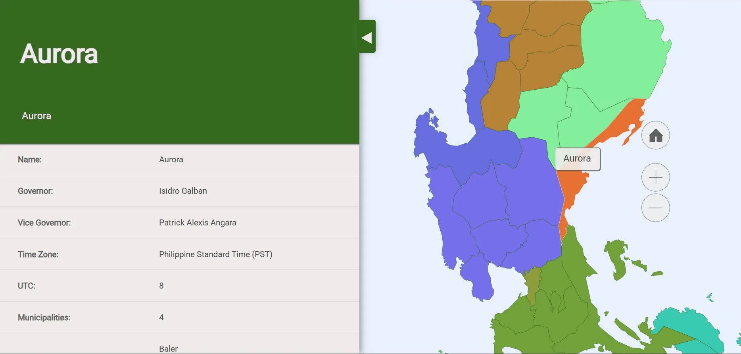Click the Governor field label
This screenshot has width=741, height=354.
tap(35, 191)
